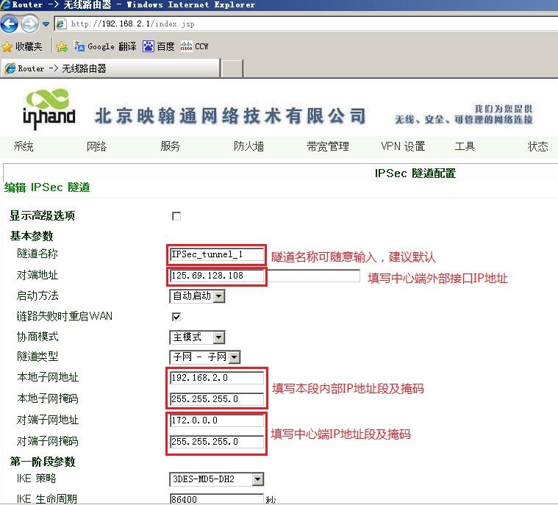This screenshot has width=558, height=505.
Task: Click the add-to-favorites-bar star icon
Action: [x=62, y=46]
